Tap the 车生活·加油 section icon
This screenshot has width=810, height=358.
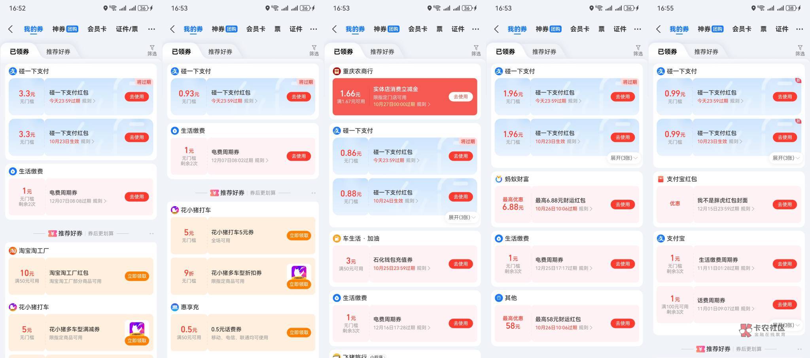pyautogui.click(x=337, y=239)
